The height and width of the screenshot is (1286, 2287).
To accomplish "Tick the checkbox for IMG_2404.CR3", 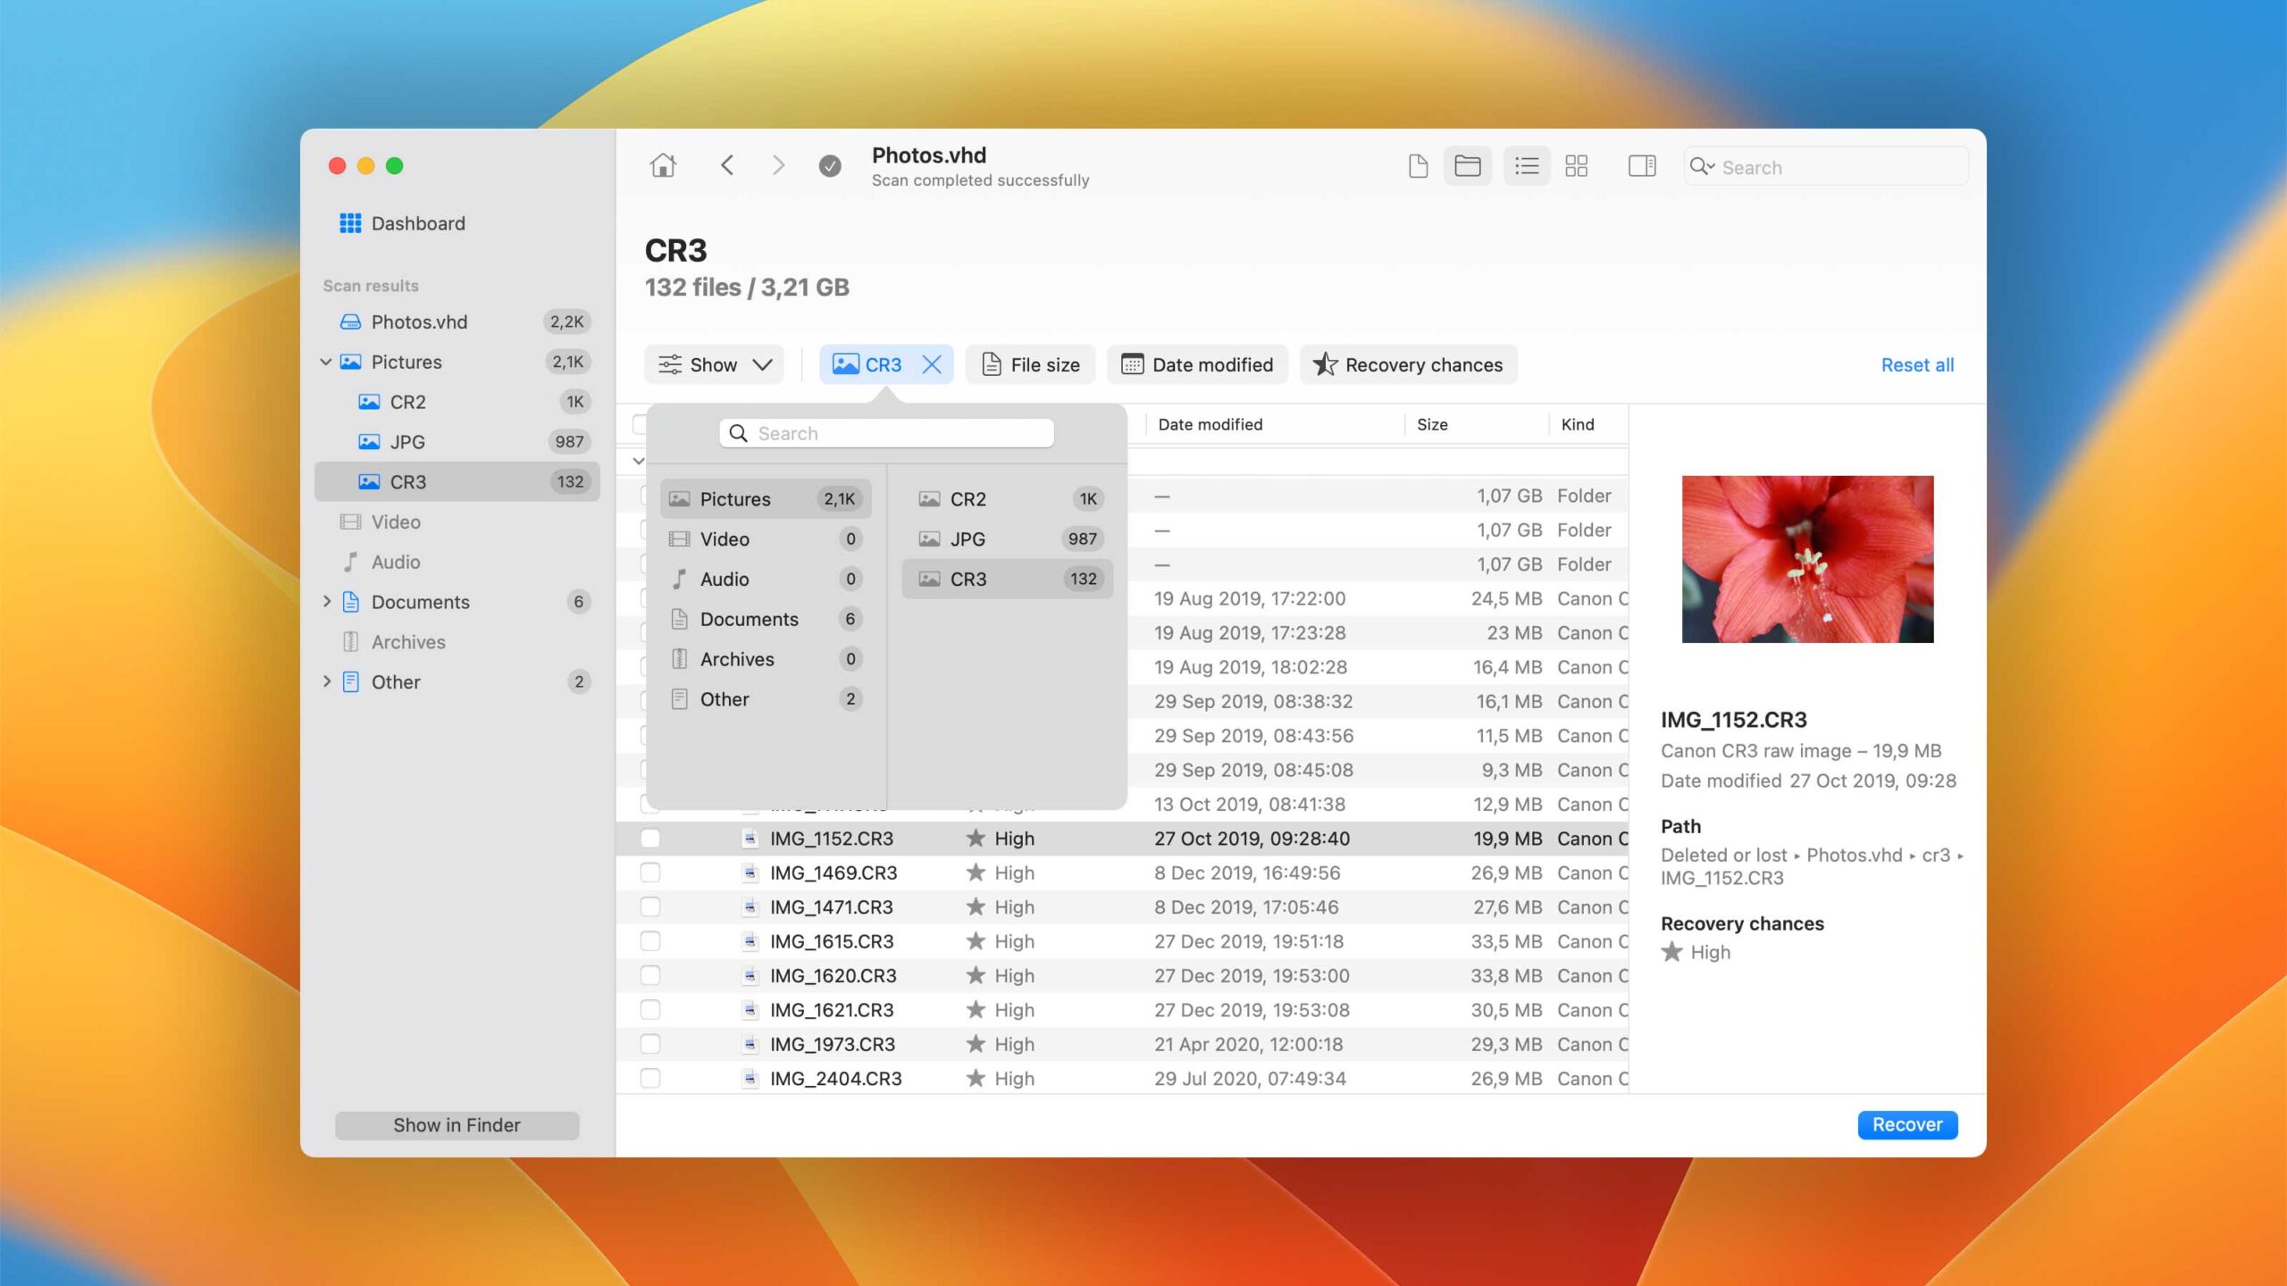I will [x=650, y=1079].
